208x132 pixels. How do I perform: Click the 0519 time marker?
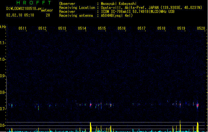181,28
